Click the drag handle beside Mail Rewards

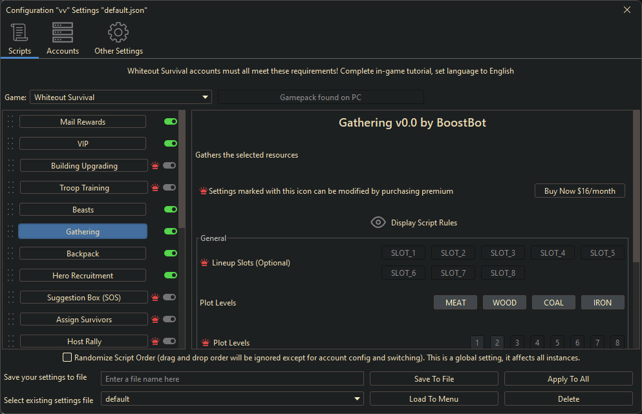10,121
